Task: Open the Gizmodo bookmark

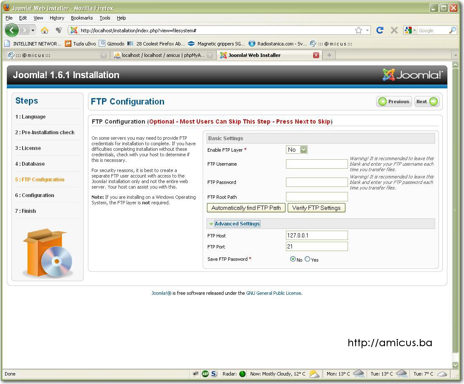Action: pos(111,43)
